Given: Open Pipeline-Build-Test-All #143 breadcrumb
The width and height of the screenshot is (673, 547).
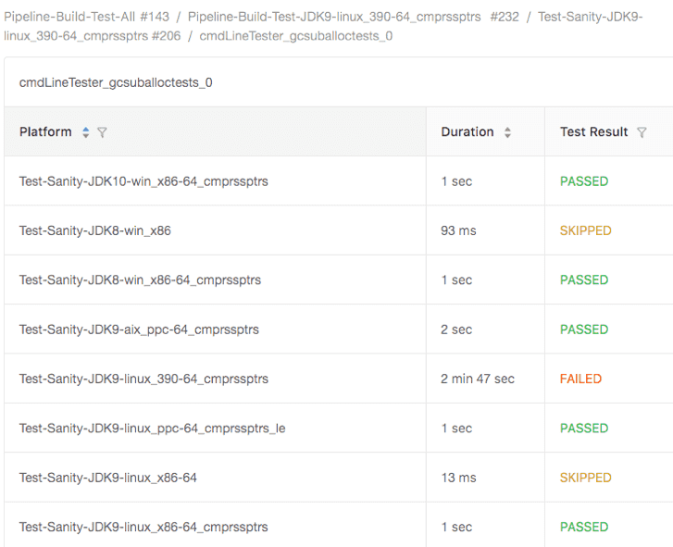Looking at the screenshot, I should click(x=87, y=17).
